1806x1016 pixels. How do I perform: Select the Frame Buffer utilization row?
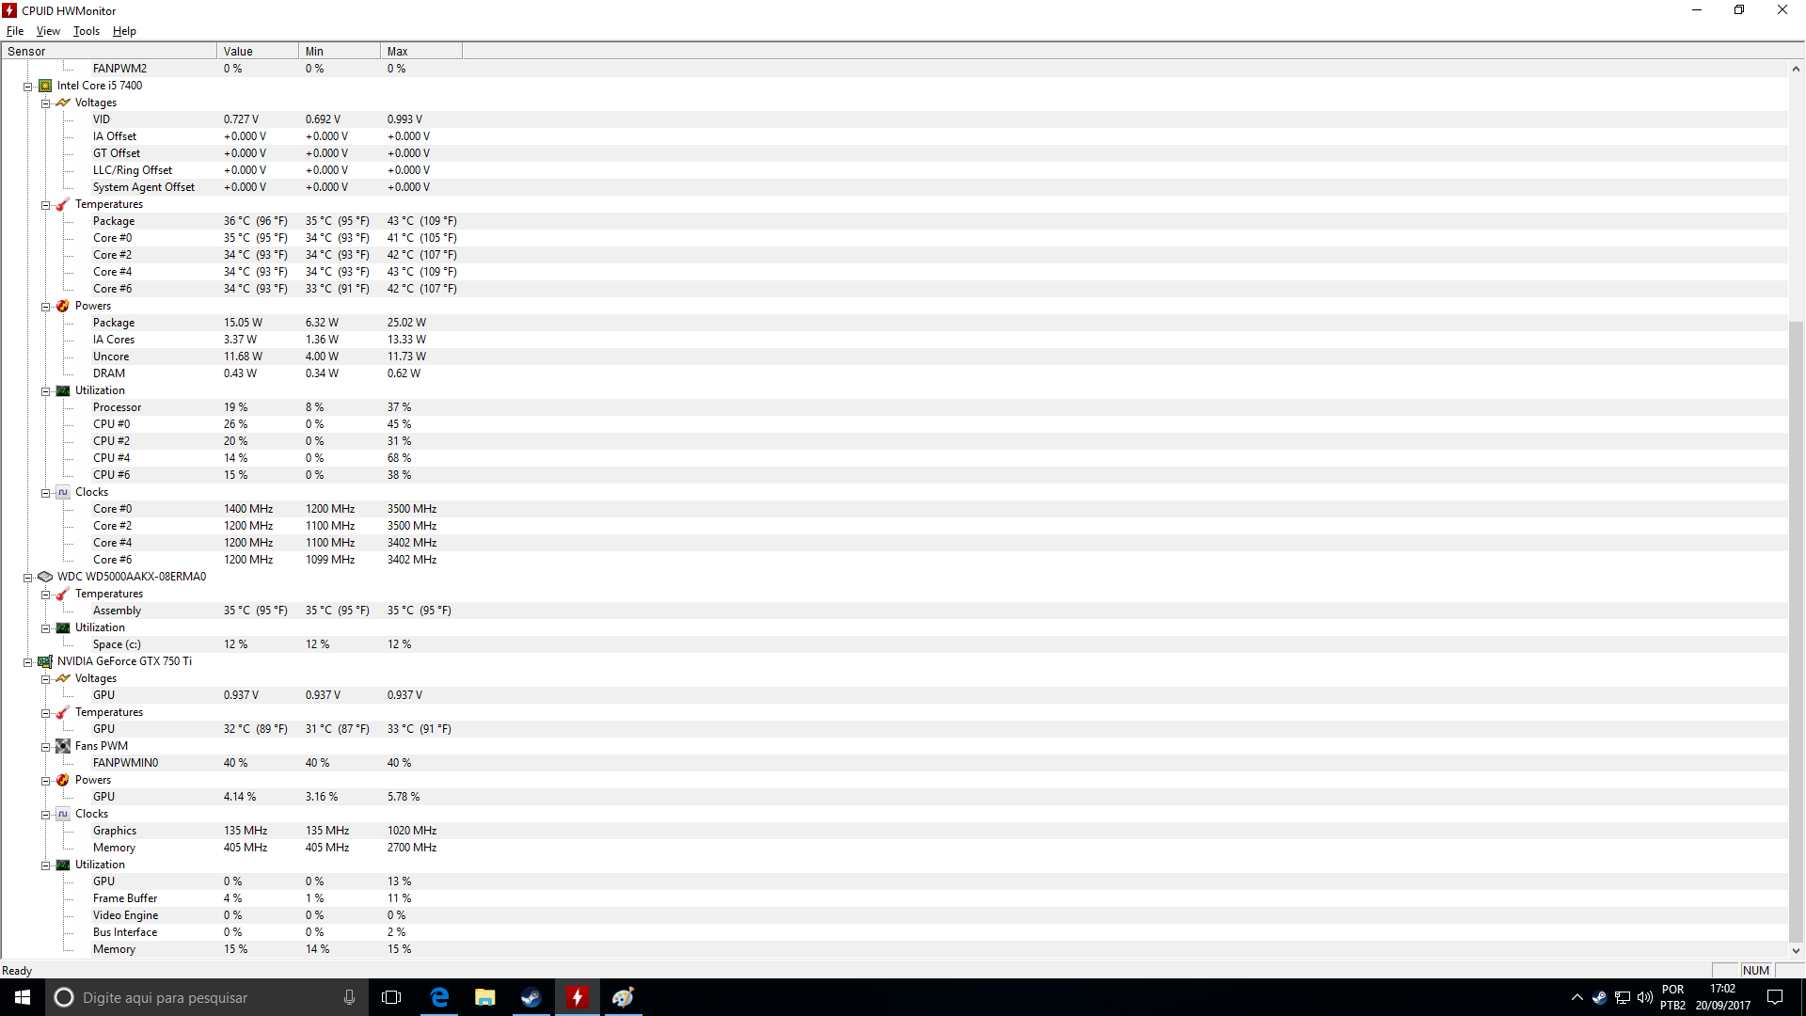click(x=894, y=898)
